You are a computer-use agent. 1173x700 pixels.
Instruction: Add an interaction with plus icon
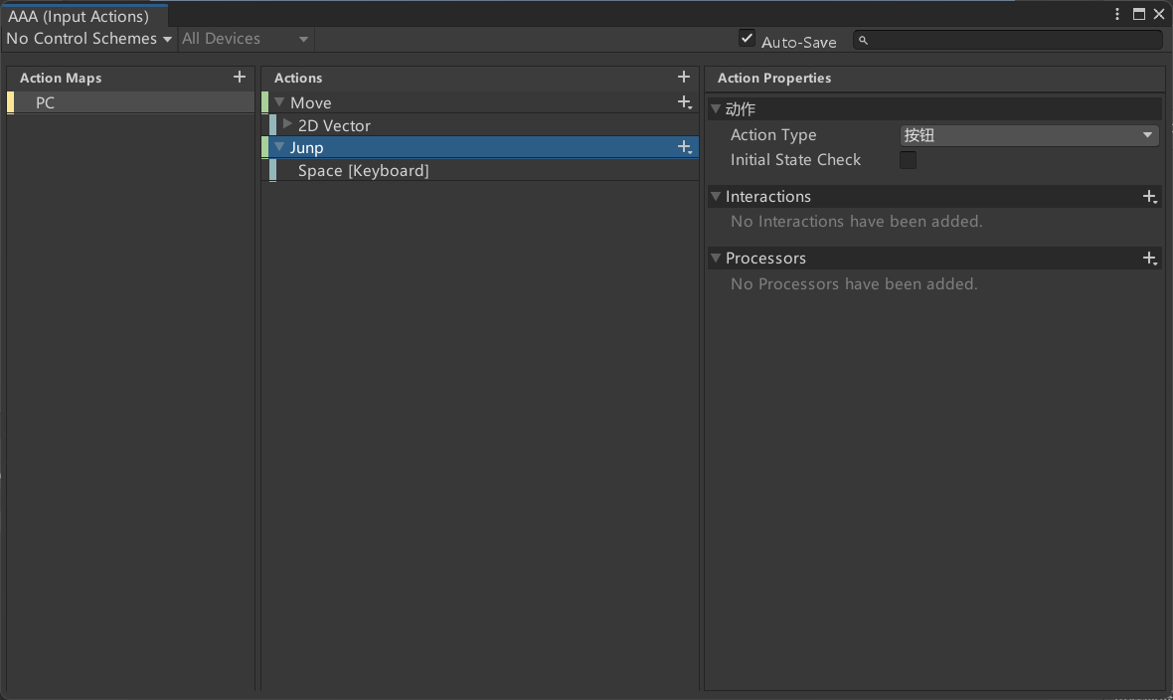coord(1150,196)
